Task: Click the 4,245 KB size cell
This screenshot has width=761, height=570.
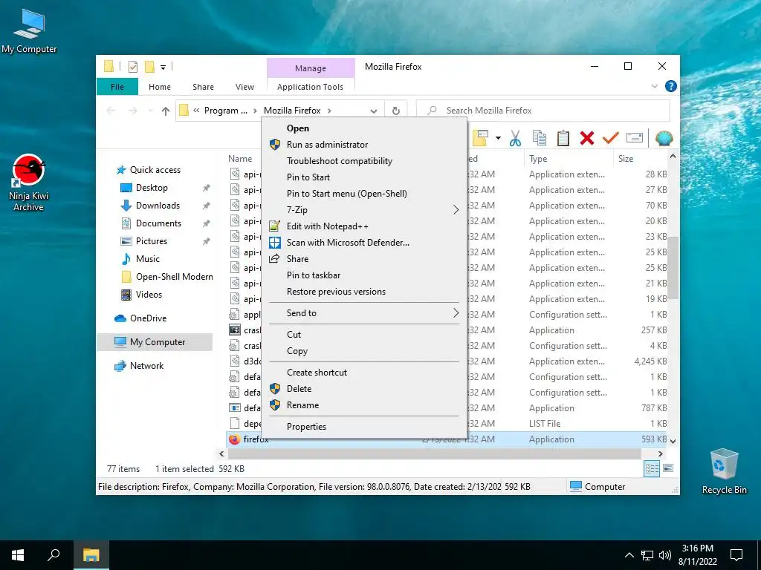Action: [x=650, y=361]
